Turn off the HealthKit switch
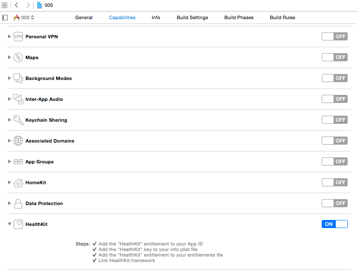 pyautogui.click(x=334, y=223)
